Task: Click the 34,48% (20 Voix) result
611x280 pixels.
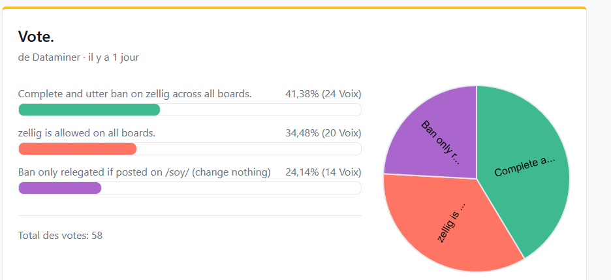Action: [x=323, y=133]
